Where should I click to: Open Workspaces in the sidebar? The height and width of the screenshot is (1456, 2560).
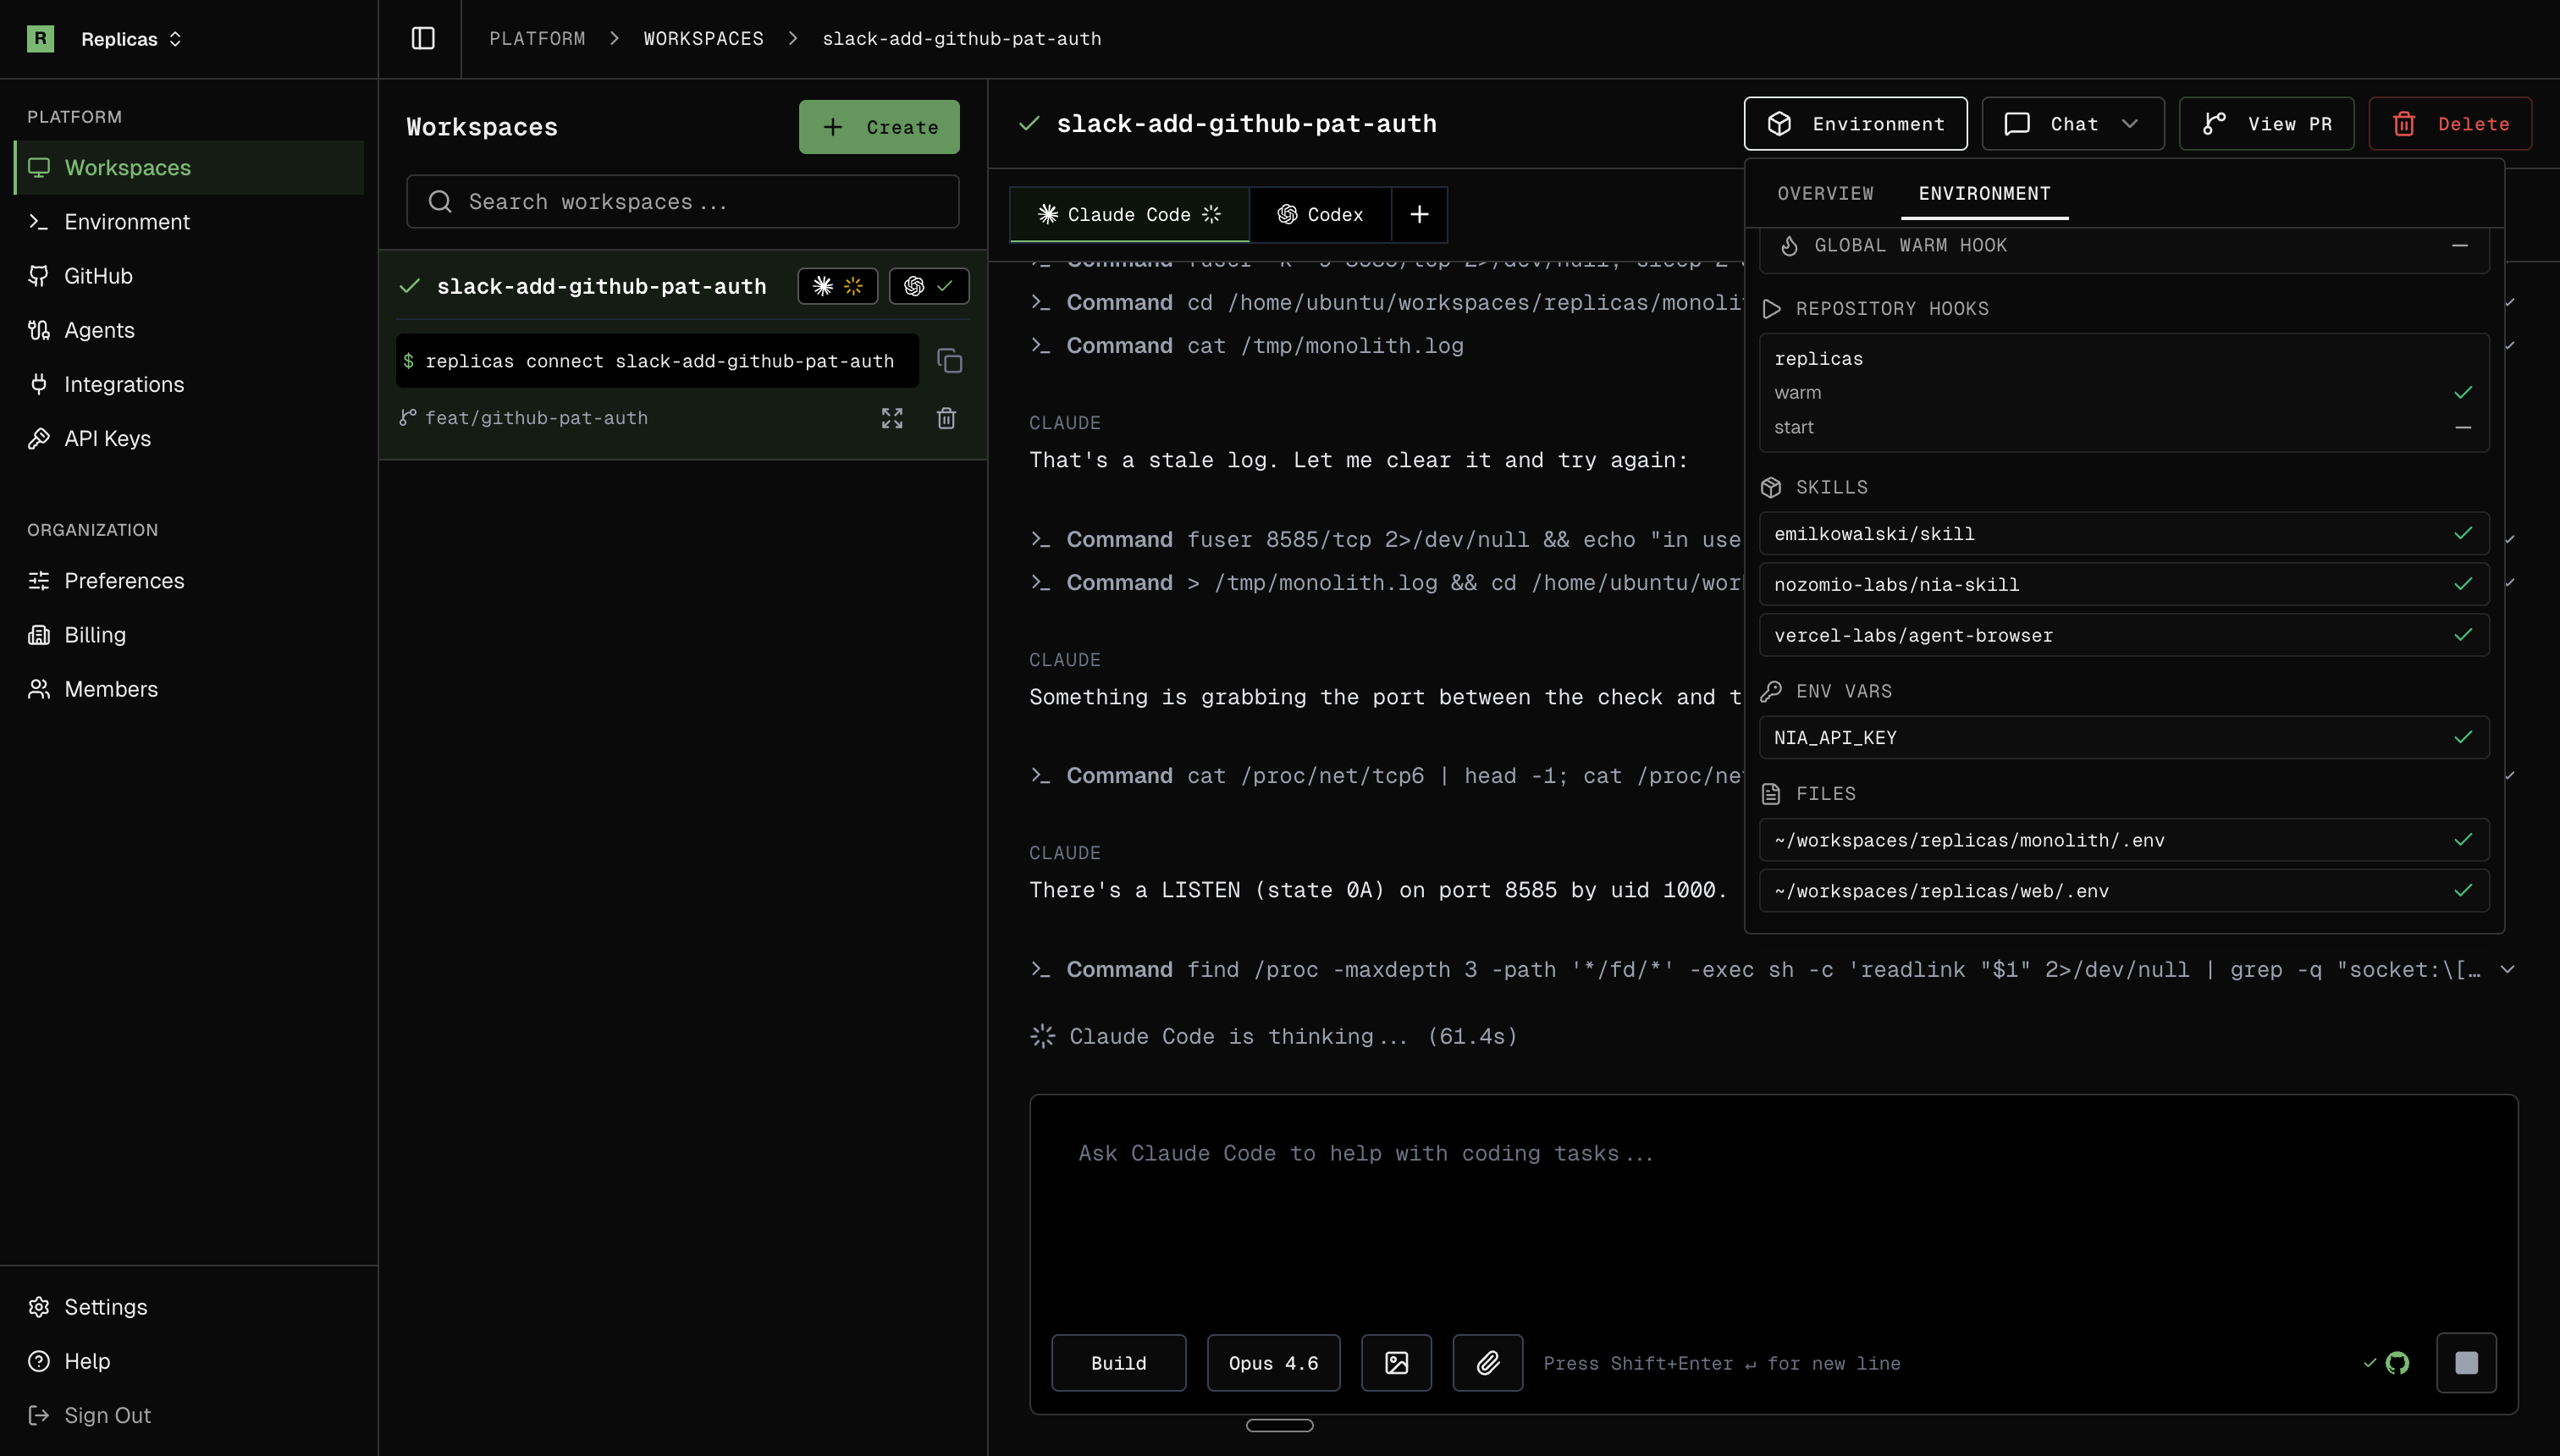point(189,167)
